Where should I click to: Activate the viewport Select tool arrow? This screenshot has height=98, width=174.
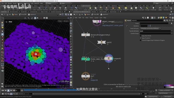tap(2, 31)
